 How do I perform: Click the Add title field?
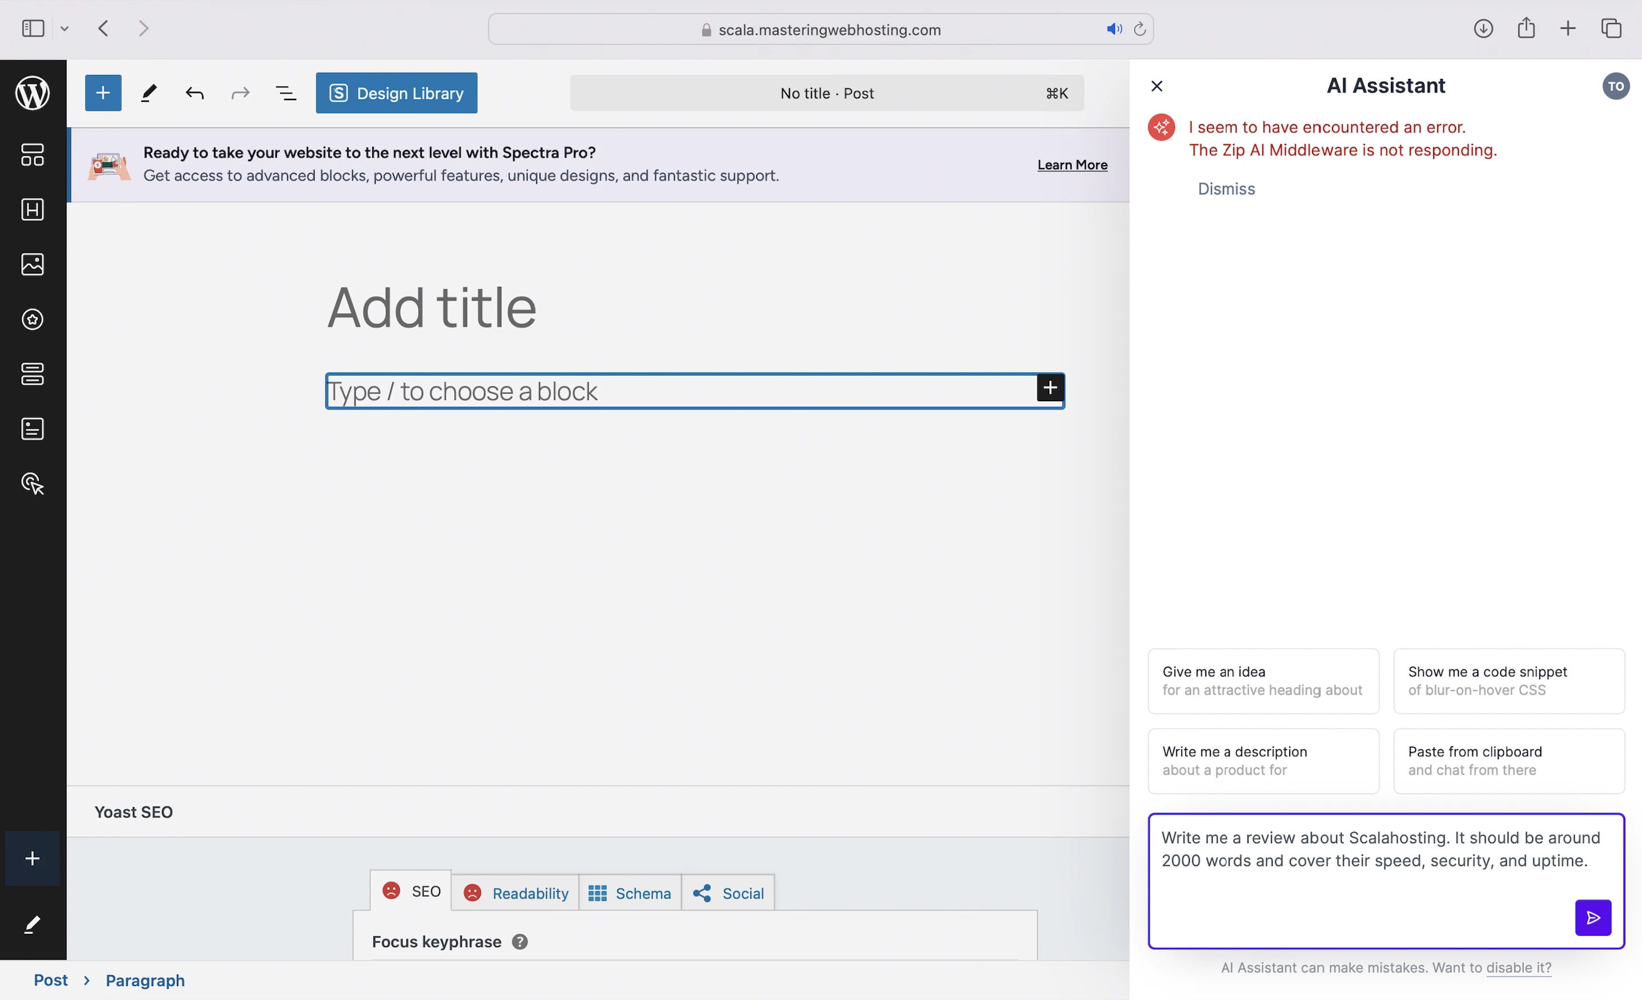[x=432, y=308]
